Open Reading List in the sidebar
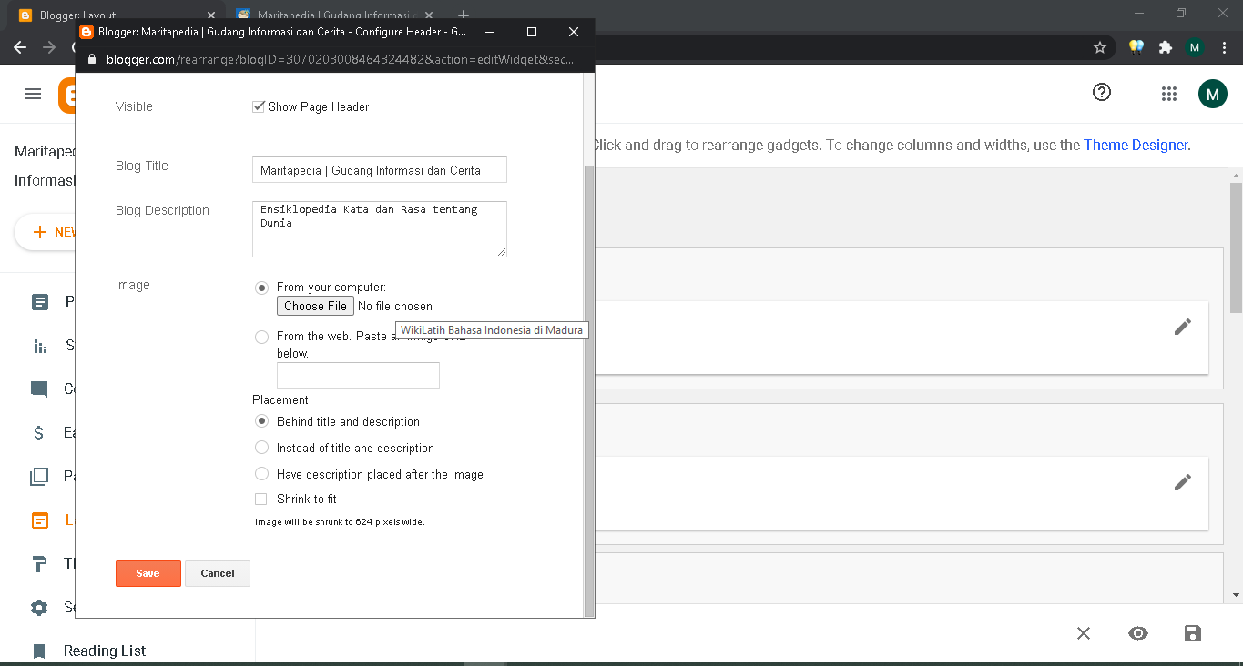 pyautogui.click(x=105, y=651)
